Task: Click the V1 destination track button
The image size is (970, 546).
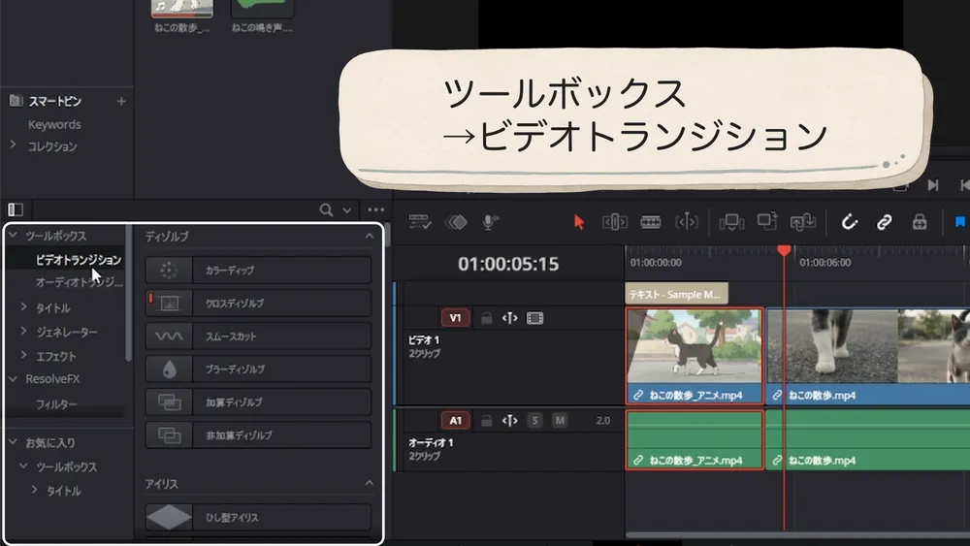Action: (455, 318)
